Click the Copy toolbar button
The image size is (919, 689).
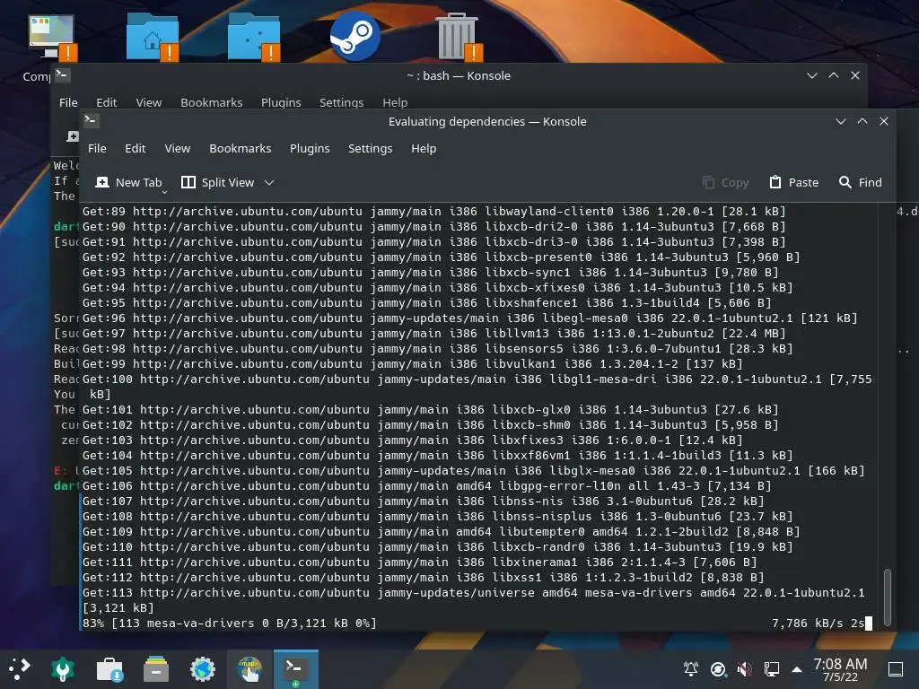point(725,182)
